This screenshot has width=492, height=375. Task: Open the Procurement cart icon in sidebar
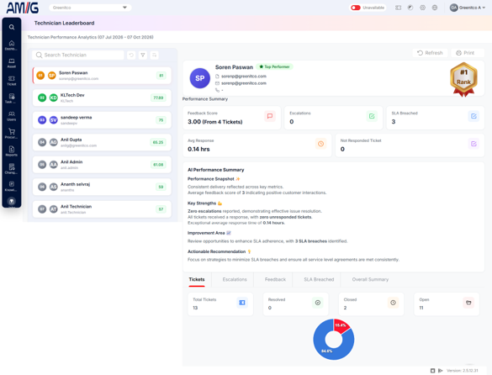click(12, 134)
